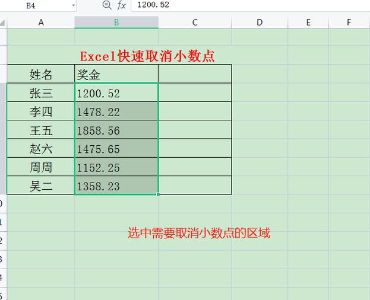Select column D header

coord(260,23)
